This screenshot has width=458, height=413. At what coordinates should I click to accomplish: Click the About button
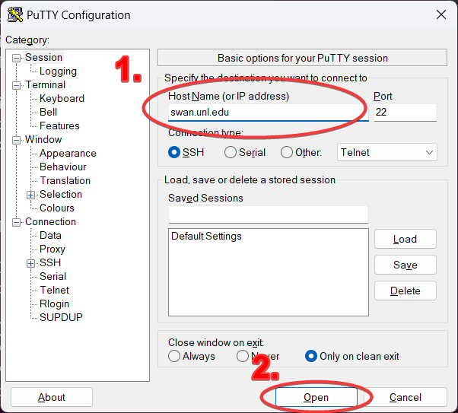pyautogui.click(x=52, y=397)
